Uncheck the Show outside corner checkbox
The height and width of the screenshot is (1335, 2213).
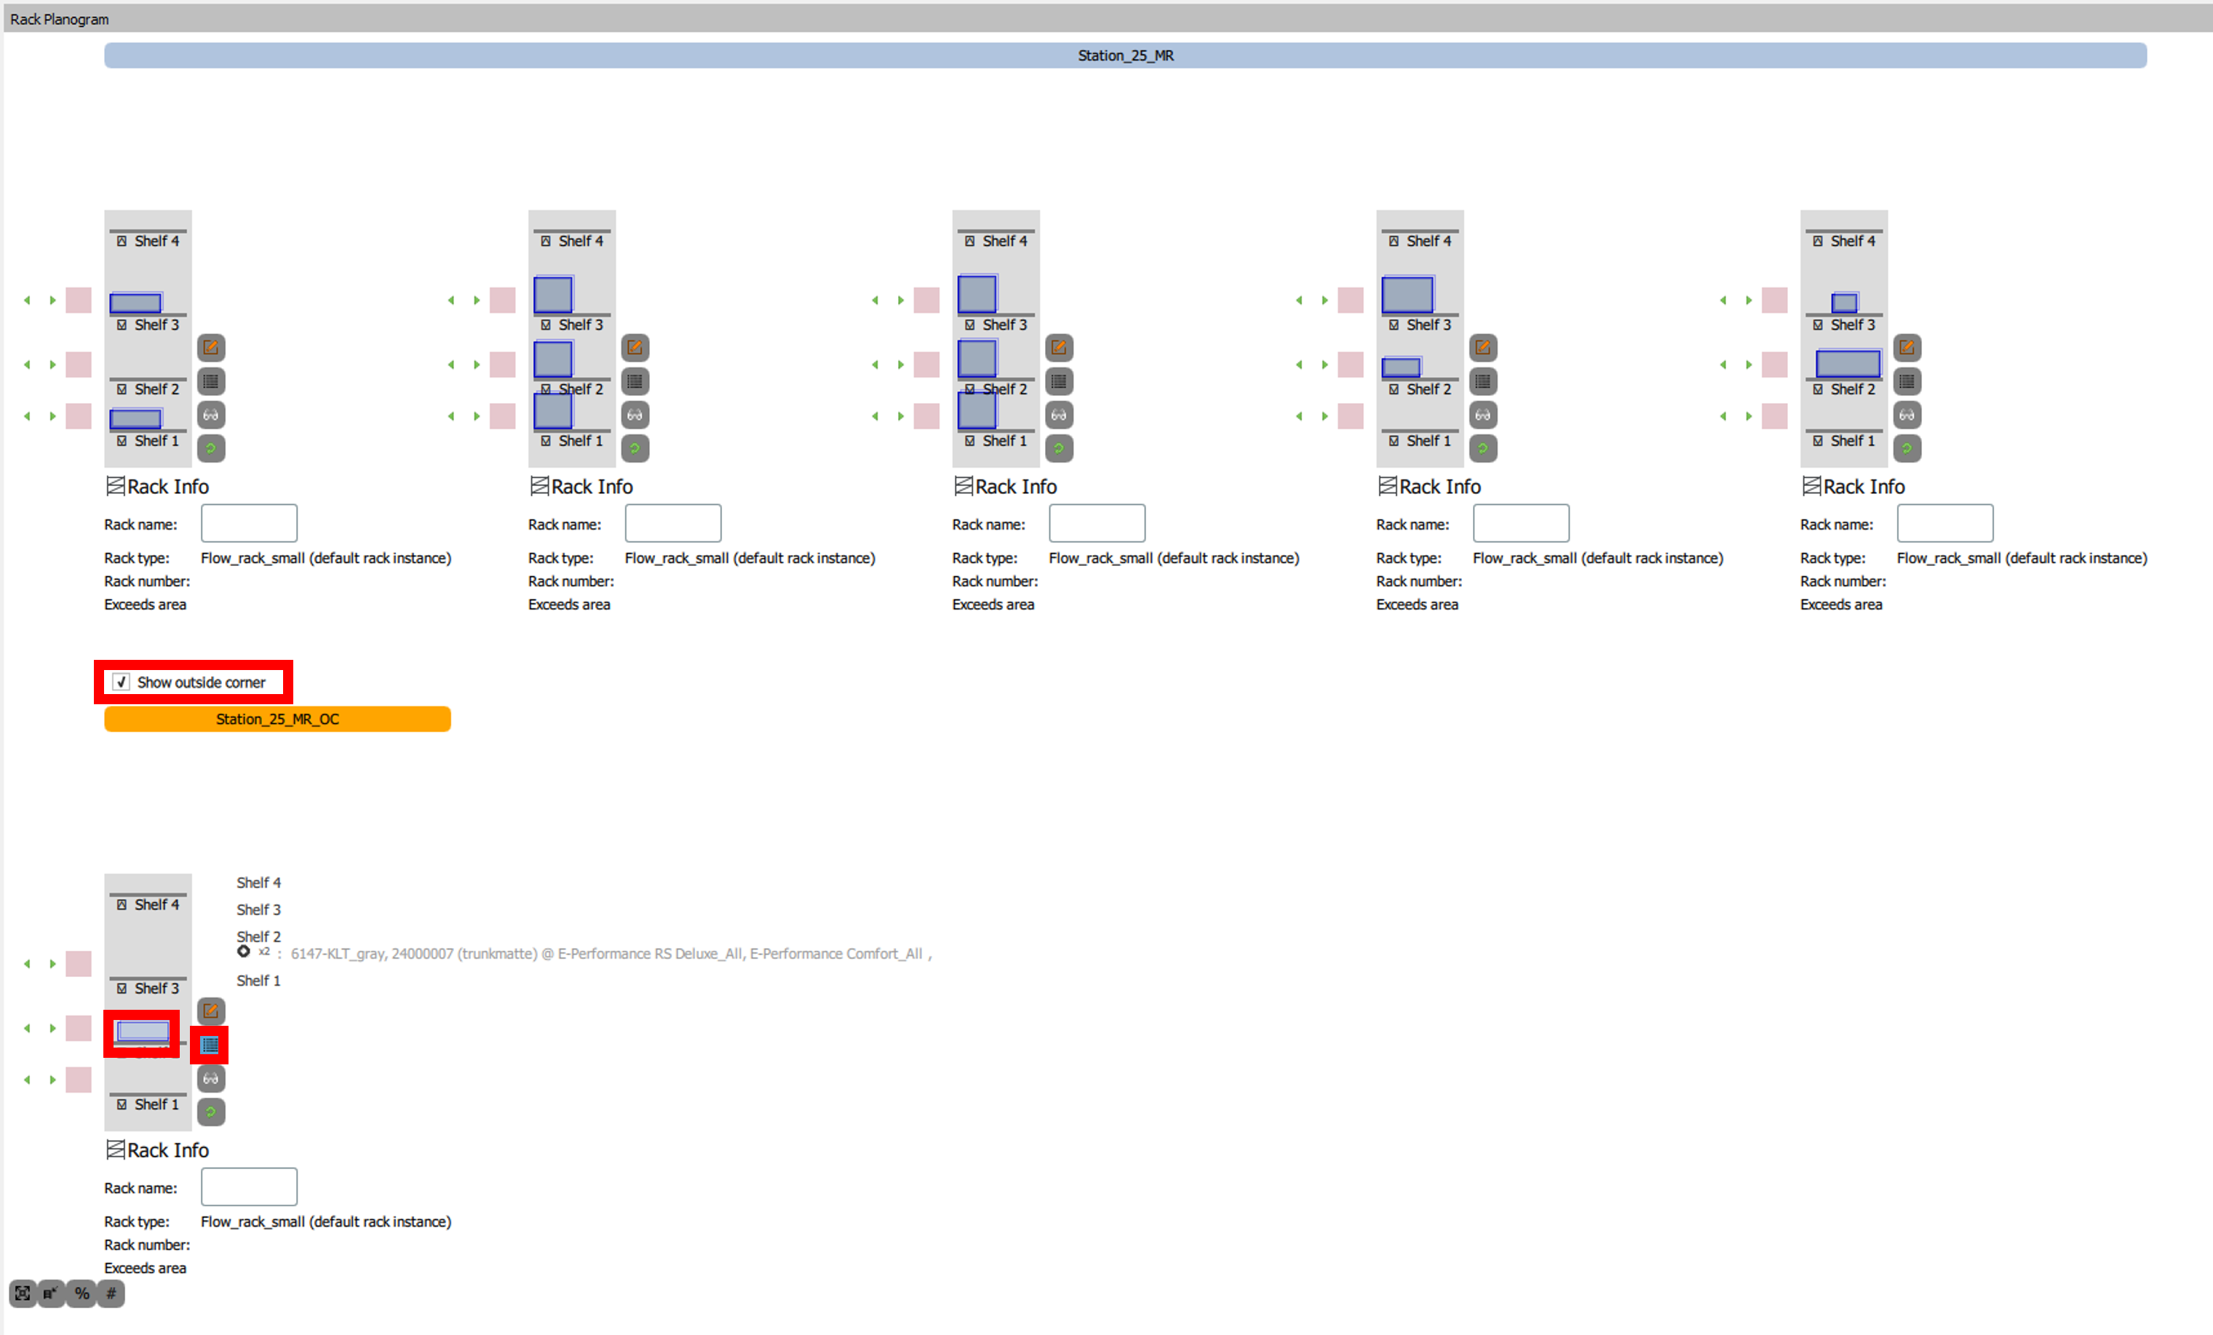point(122,682)
